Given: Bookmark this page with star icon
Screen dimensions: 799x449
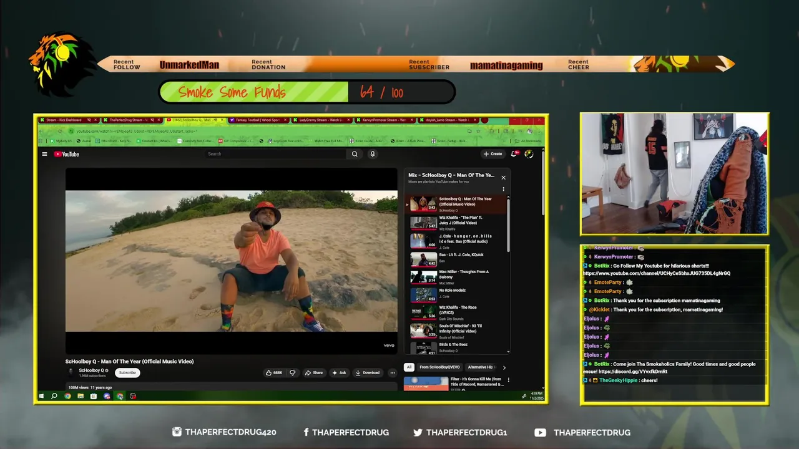Looking at the screenshot, I should click(x=478, y=131).
